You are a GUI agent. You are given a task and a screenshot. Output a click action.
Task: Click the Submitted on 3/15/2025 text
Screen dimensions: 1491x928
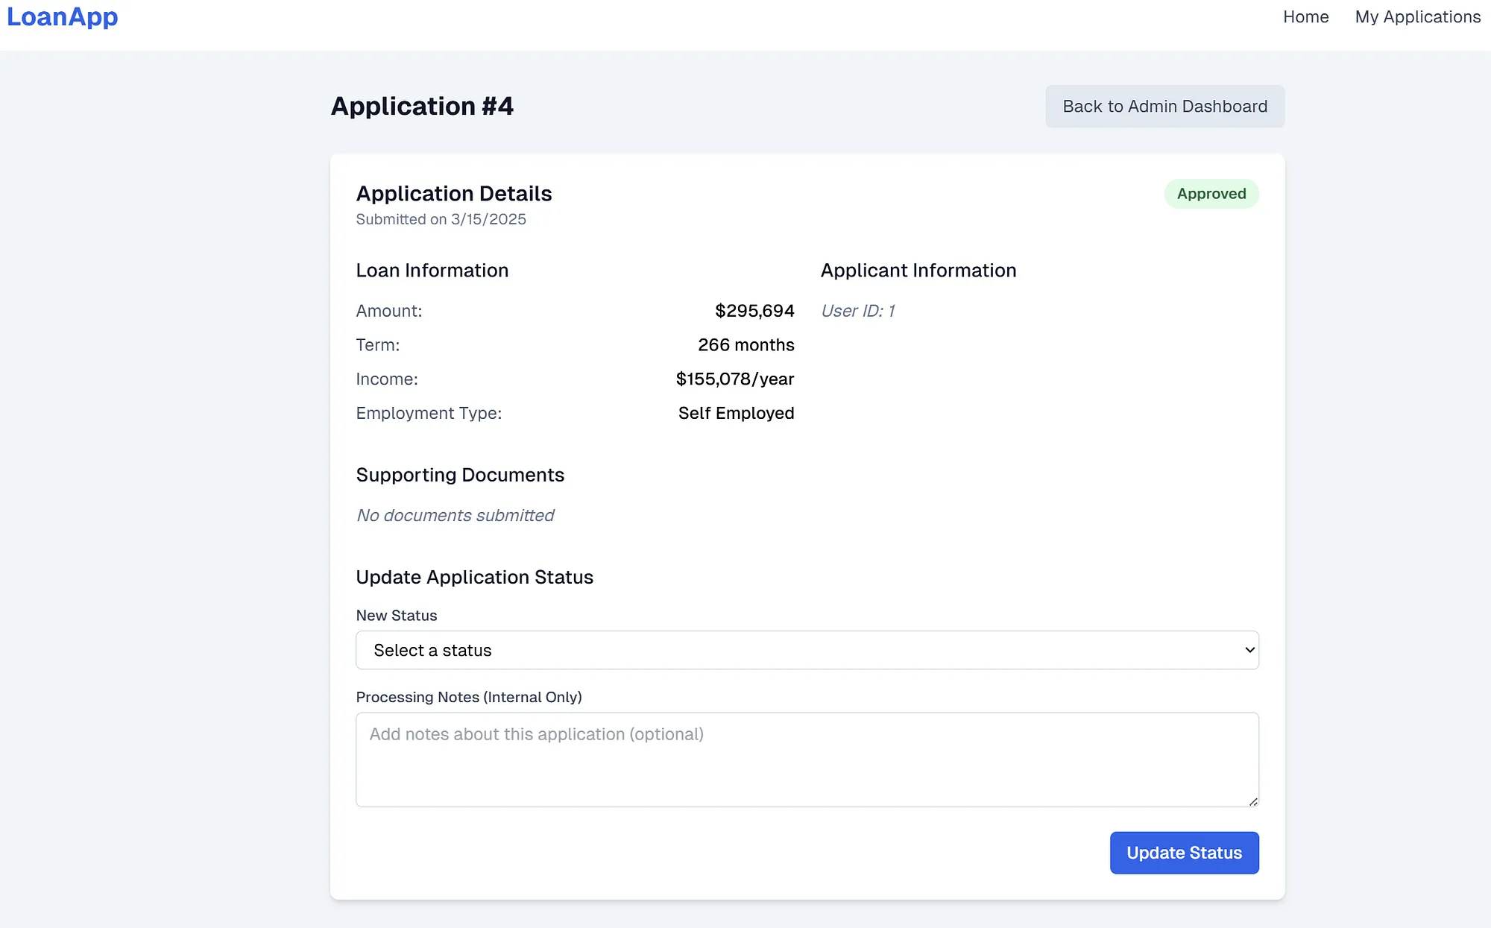click(x=441, y=219)
